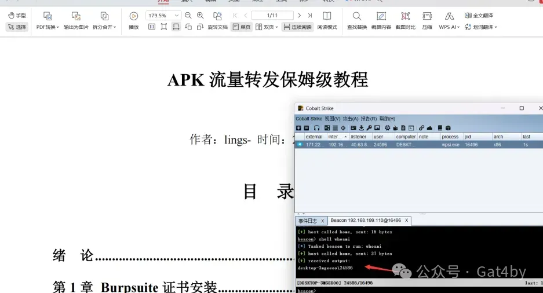Start the 播放 slideshow playback

(134, 21)
